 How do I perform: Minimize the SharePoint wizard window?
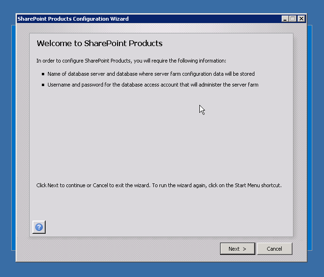[x=285, y=19]
